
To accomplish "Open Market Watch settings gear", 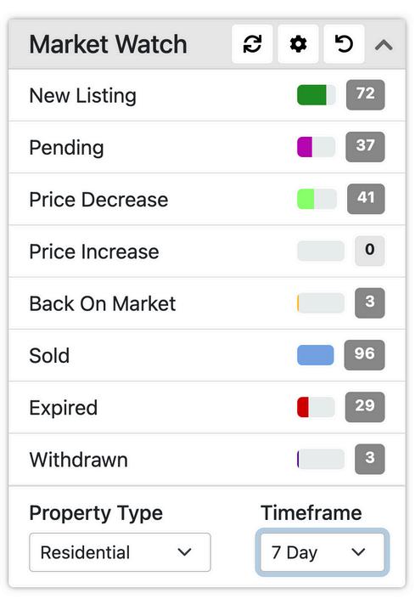I will 298,44.
